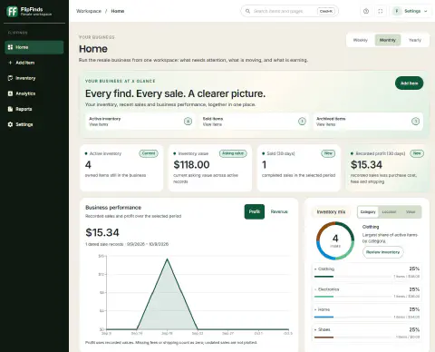Click View items under Sold items
The width and height of the screenshot is (435, 352).
(x=212, y=124)
